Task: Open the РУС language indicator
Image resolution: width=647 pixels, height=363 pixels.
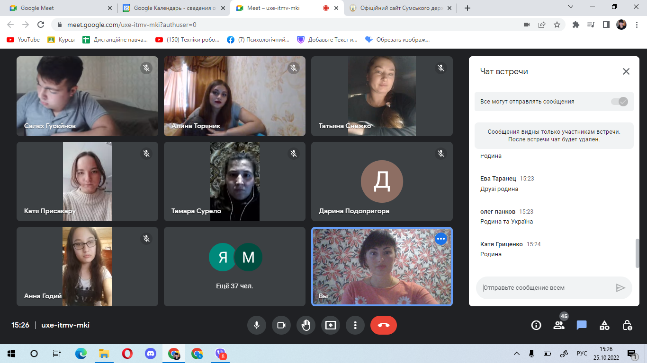Action: (x=582, y=354)
